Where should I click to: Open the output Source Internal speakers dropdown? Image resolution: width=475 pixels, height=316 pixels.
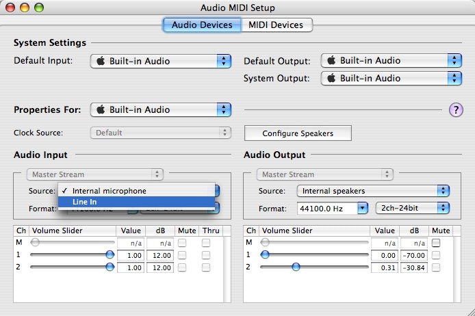(373, 191)
